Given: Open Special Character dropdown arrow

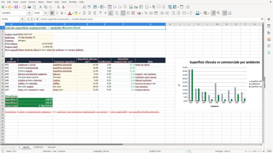Looking at the screenshot, I should tap(150, 7).
